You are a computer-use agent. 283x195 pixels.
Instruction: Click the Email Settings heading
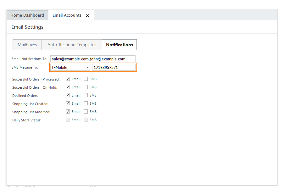(x=27, y=27)
